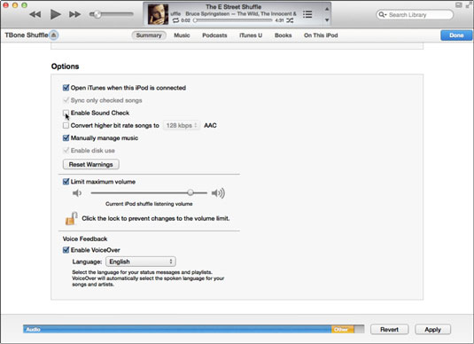474x344 pixels.
Task: Open the search magnifier options dropdown
Action: click(x=383, y=14)
